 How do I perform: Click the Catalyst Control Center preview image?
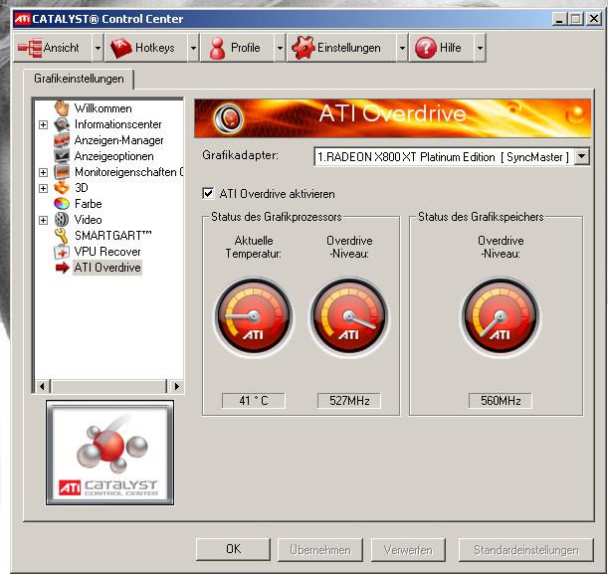(x=109, y=453)
